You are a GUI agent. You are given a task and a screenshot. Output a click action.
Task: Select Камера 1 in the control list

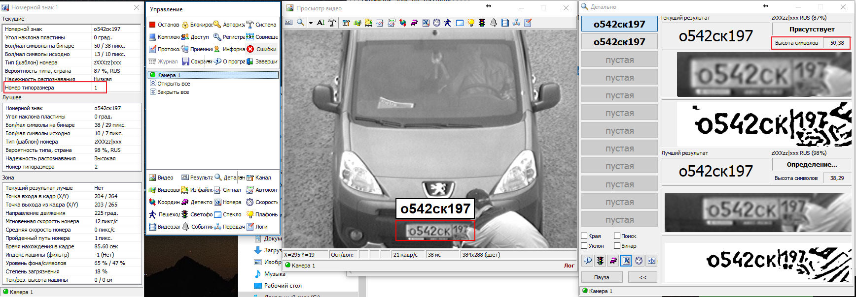pyautogui.click(x=169, y=75)
